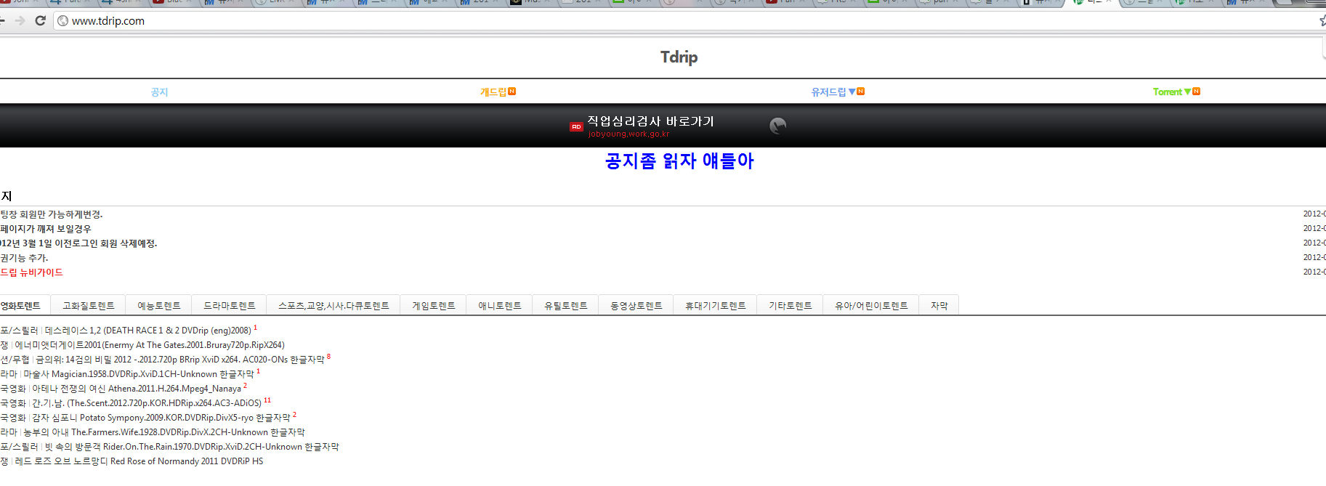This screenshot has height=486, width=1326.
Task: Open 데스레이스 1,2 DEATH RACE torrent
Action: tap(147, 331)
